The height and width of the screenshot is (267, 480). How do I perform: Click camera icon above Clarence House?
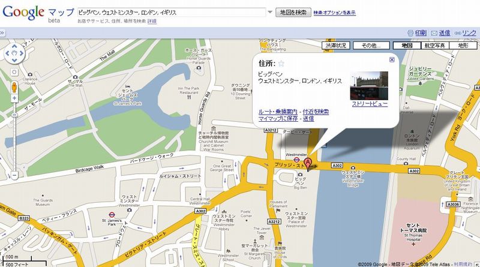30,74
